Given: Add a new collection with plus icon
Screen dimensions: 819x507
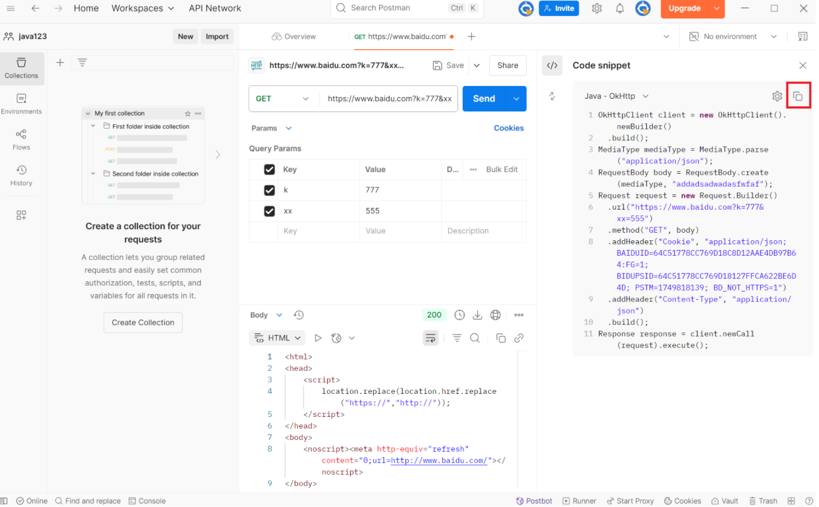Looking at the screenshot, I should pyautogui.click(x=60, y=62).
